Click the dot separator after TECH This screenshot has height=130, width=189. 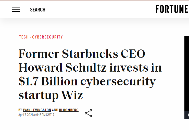30,37
